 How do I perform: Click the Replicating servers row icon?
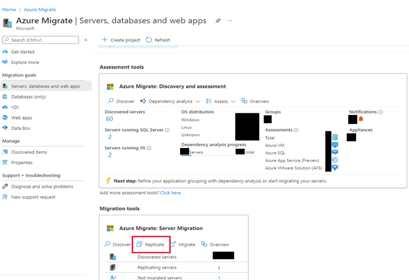[x=113, y=268]
